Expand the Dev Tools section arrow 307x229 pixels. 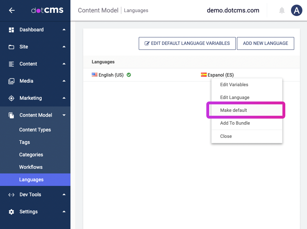64,195
